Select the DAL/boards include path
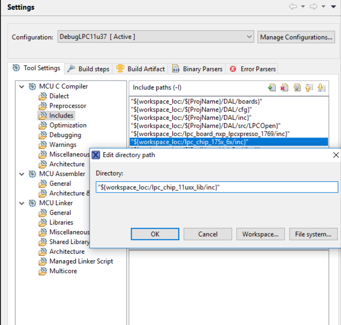 [229, 101]
